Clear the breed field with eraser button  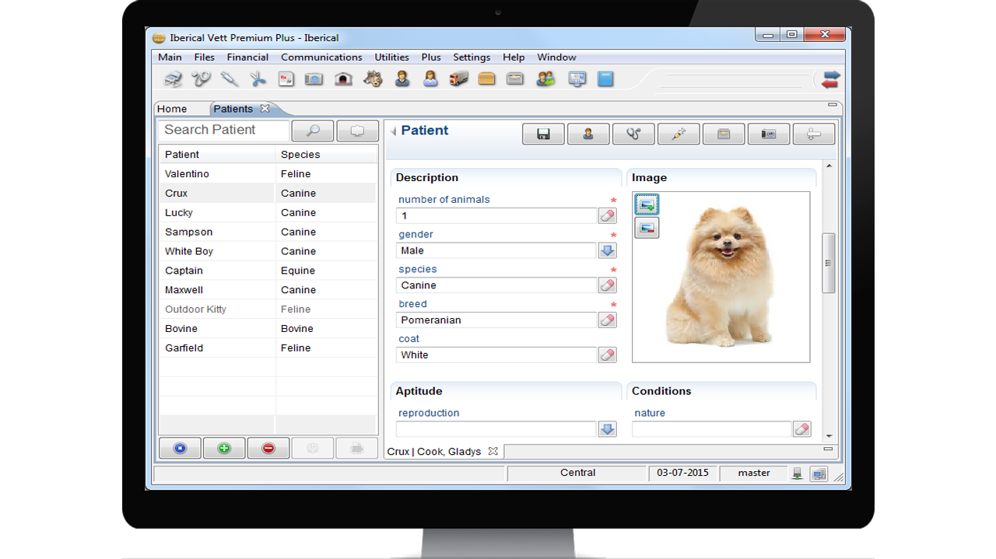point(607,320)
